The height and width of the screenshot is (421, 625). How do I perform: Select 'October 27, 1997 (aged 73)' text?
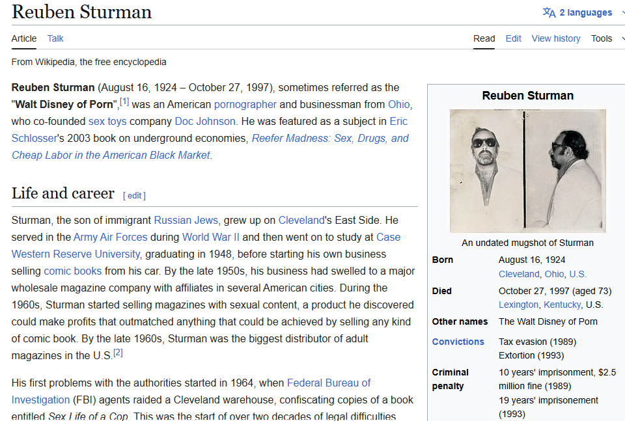point(555,291)
